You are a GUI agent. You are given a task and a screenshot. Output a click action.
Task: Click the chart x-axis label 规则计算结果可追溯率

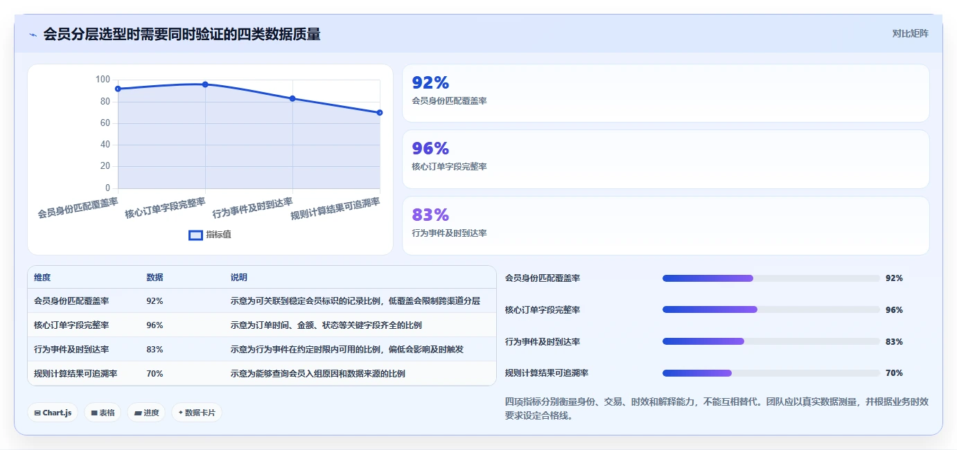pyautogui.click(x=335, y=209)
